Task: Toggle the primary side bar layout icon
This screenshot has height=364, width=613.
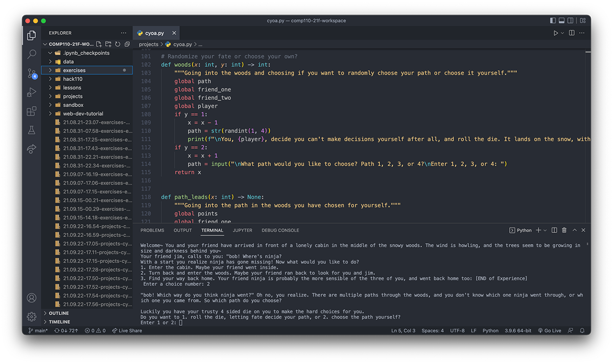Action: point(553,21)
